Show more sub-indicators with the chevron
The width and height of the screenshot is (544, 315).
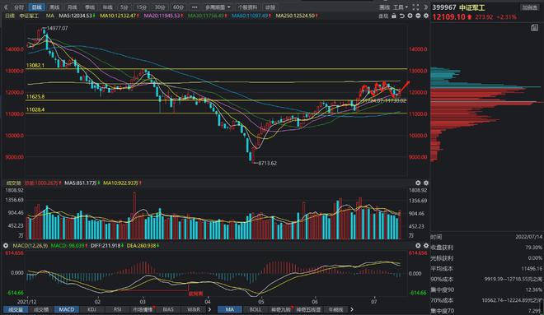[209, 309]
